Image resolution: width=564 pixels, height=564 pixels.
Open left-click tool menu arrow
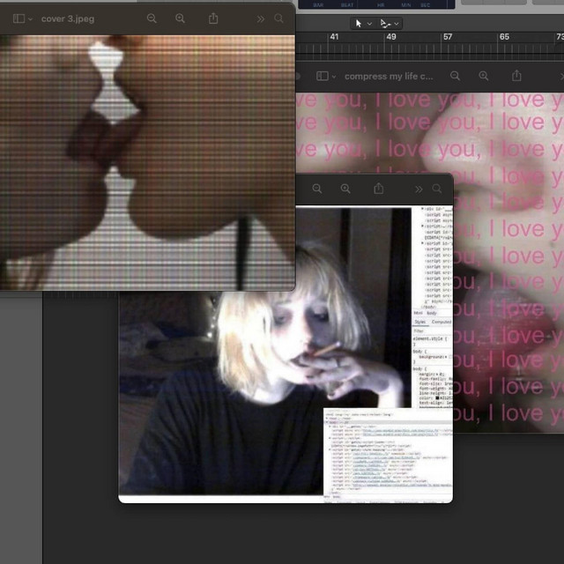(369, 24)
